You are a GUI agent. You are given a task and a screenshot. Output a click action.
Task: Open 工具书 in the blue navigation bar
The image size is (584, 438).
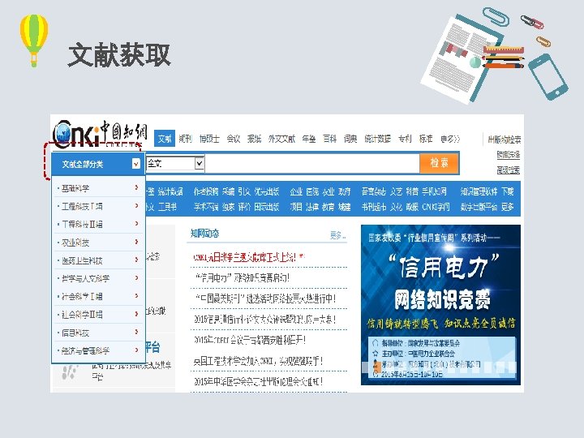(167, 207)
